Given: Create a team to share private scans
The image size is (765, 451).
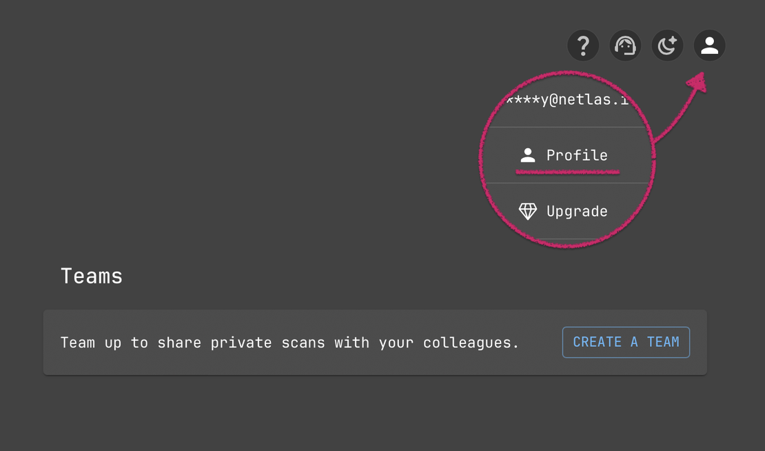Looking at the screenshot, I should 626,342.
